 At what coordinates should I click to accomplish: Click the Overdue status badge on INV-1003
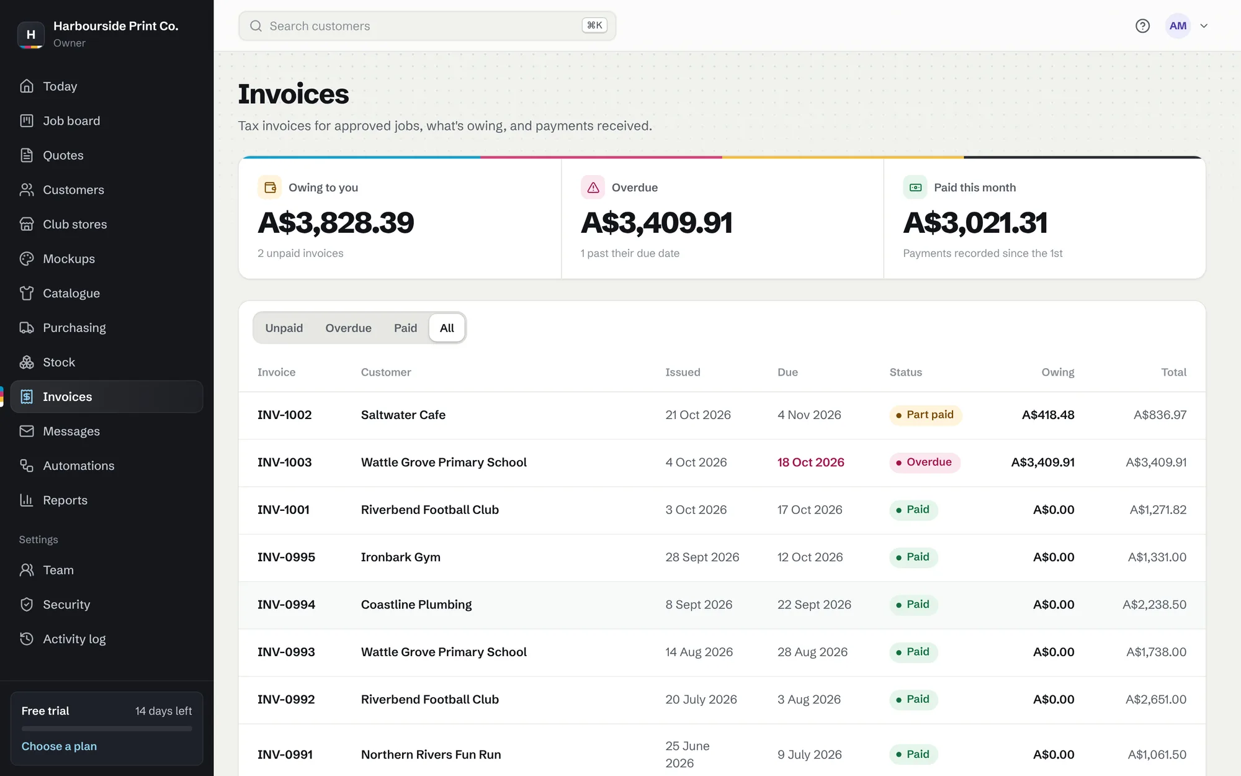[x=925, y=462]
